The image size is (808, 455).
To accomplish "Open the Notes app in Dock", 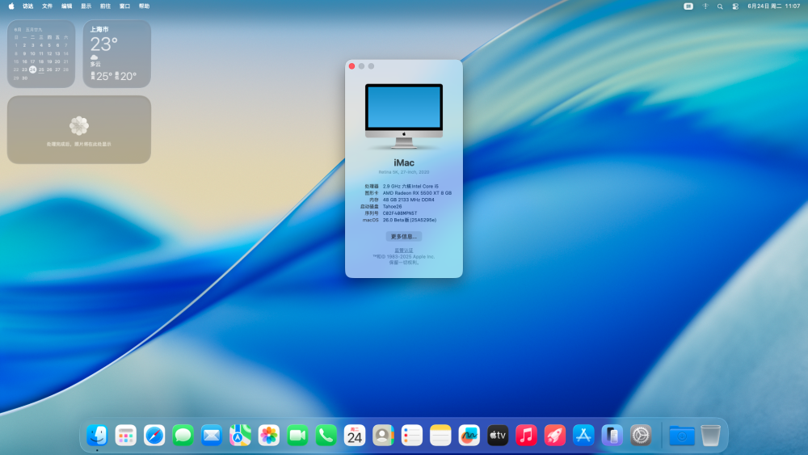I will pos(440,436).
